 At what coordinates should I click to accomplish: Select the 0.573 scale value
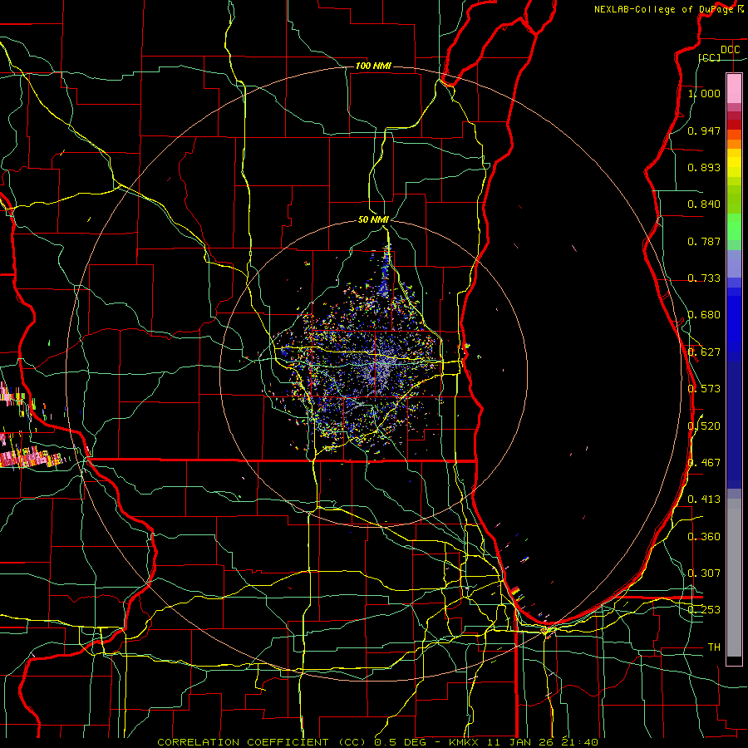coord(704,389)
